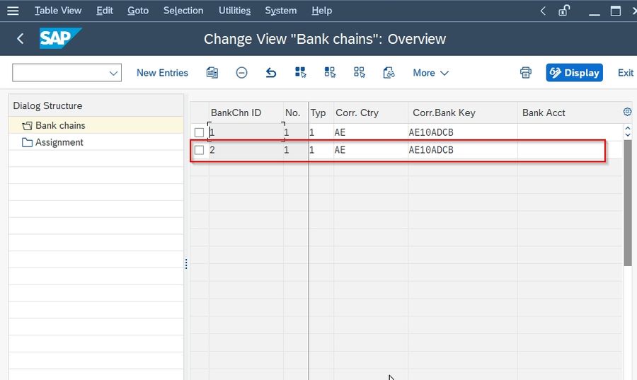The height and width of the screenshot is (380, 637).
Task: Click the BankChn ID cell showing 2
Action: pos(246,150)
